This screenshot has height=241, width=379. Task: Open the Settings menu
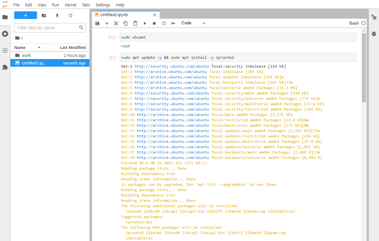point(103,5)
